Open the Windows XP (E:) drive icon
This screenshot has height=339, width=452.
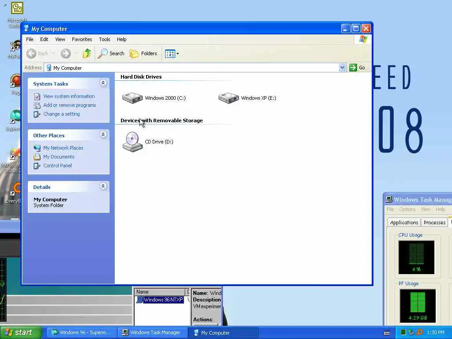[x=229, y=98]
